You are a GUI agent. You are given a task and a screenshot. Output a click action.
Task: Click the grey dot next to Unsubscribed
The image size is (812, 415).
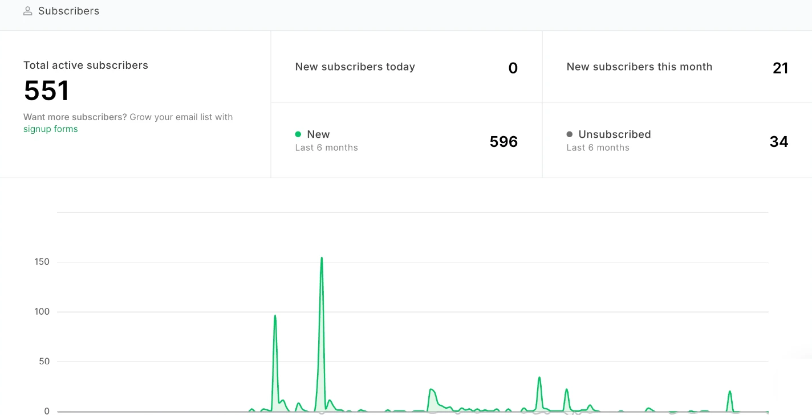click(x=569, y=134)
